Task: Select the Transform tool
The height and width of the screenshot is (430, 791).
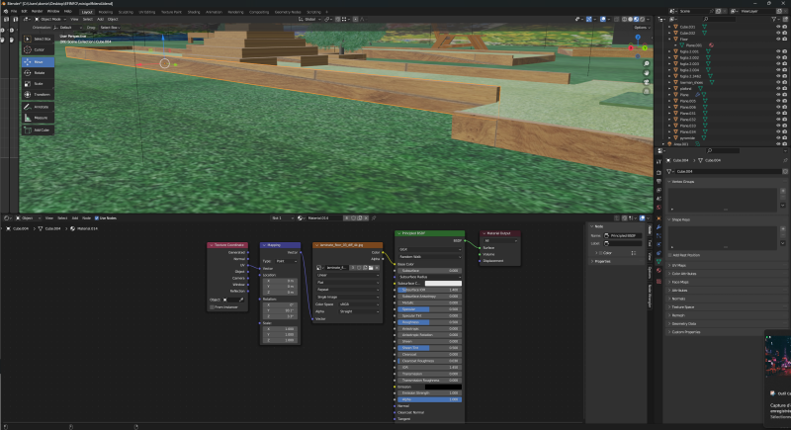Action: (38, 94)
